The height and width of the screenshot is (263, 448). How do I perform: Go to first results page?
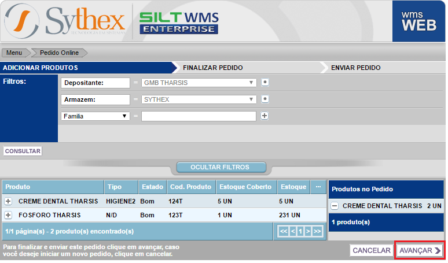coord(284,231)
